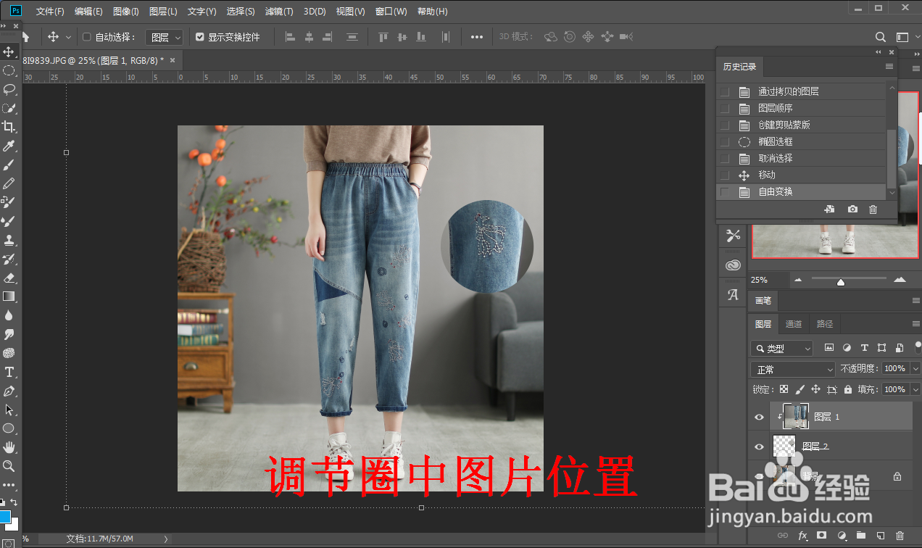Open the three-dots more options in options bar

pos(477,37)
